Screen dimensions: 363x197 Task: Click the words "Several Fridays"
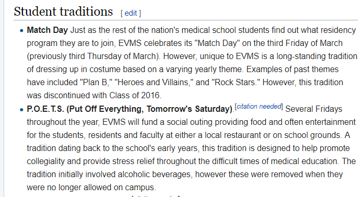(x=314, y=109)
